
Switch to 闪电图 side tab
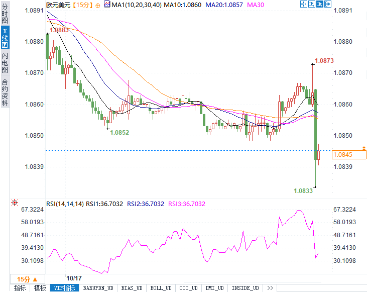(5, 62)
